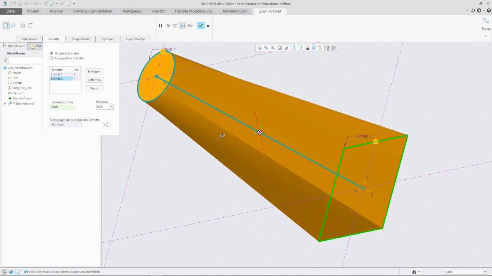Select the FRONT plane in model tree
The height and width of the screenshot is (276, 492).
18,83
